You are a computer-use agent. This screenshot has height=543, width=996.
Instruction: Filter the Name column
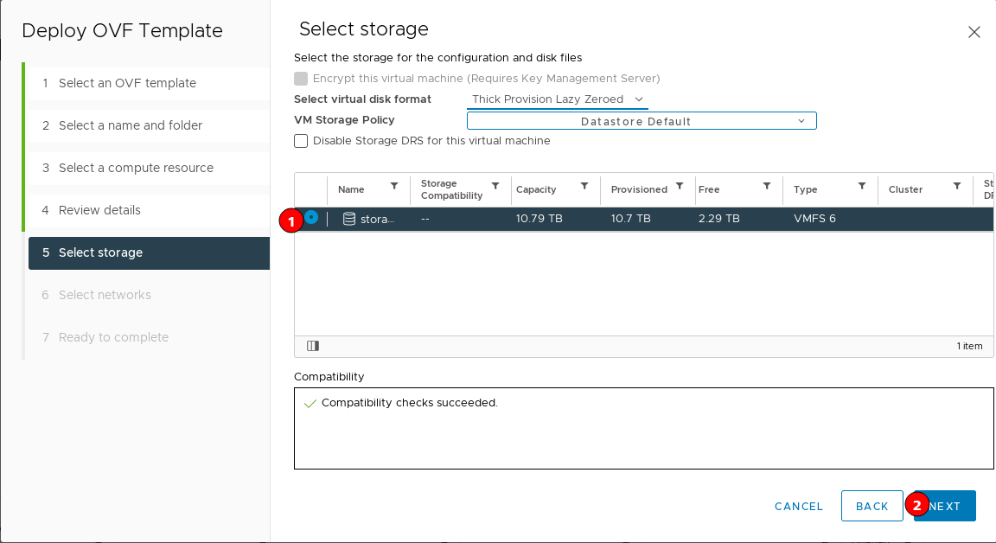394,186
